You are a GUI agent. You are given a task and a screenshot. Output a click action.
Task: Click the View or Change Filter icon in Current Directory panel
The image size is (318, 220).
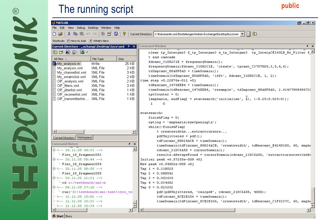[x=74, y=52]
